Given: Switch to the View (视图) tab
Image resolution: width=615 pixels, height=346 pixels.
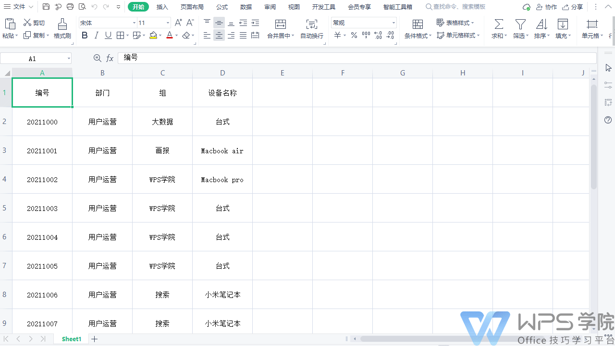Looking at the screenshot, I should (294, 7).
